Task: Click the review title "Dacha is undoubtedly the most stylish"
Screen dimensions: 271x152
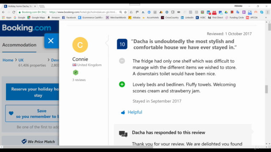Action: pos(184,44)
